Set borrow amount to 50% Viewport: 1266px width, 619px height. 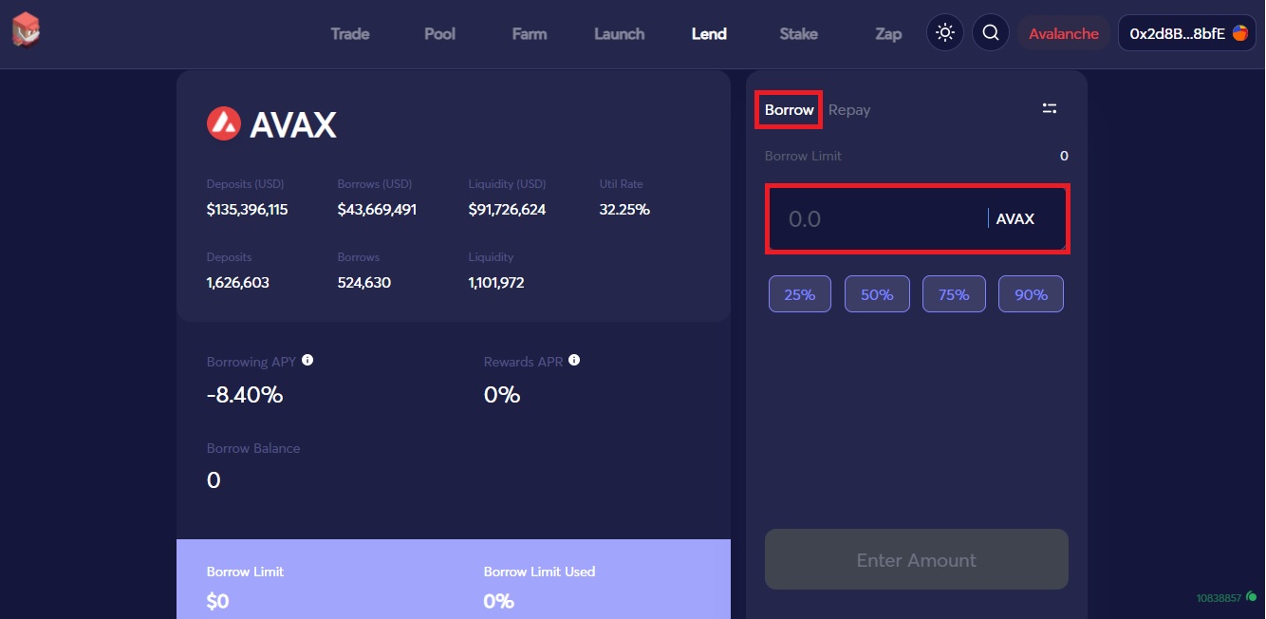[x=877, y=294]
